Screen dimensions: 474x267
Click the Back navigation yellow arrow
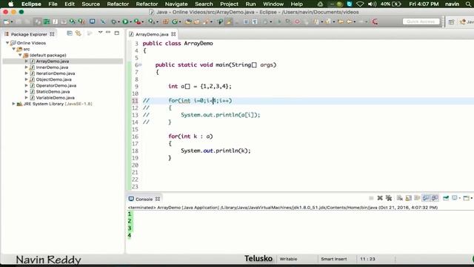tap(349, 22)
